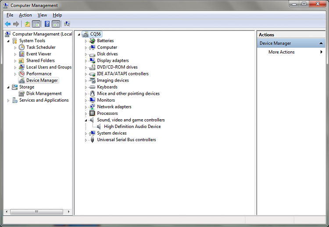Open the File menu
The height and width of the screenshot is (227, 329).
click(10, 15)
